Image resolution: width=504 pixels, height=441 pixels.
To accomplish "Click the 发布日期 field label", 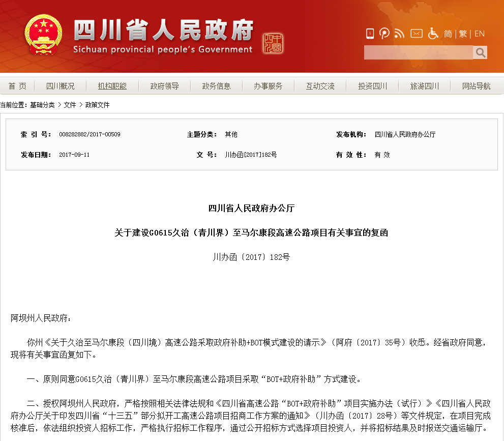I will [x=36, y=155].
